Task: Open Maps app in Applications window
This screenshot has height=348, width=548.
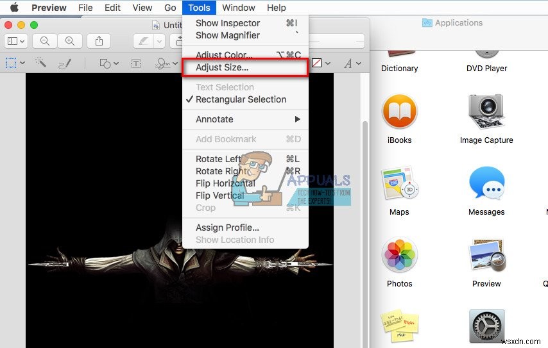Action: click(400, 183)
